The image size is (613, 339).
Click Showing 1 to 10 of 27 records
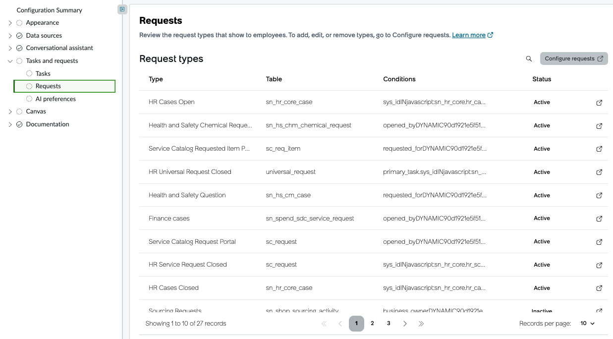tap(186, 324)
